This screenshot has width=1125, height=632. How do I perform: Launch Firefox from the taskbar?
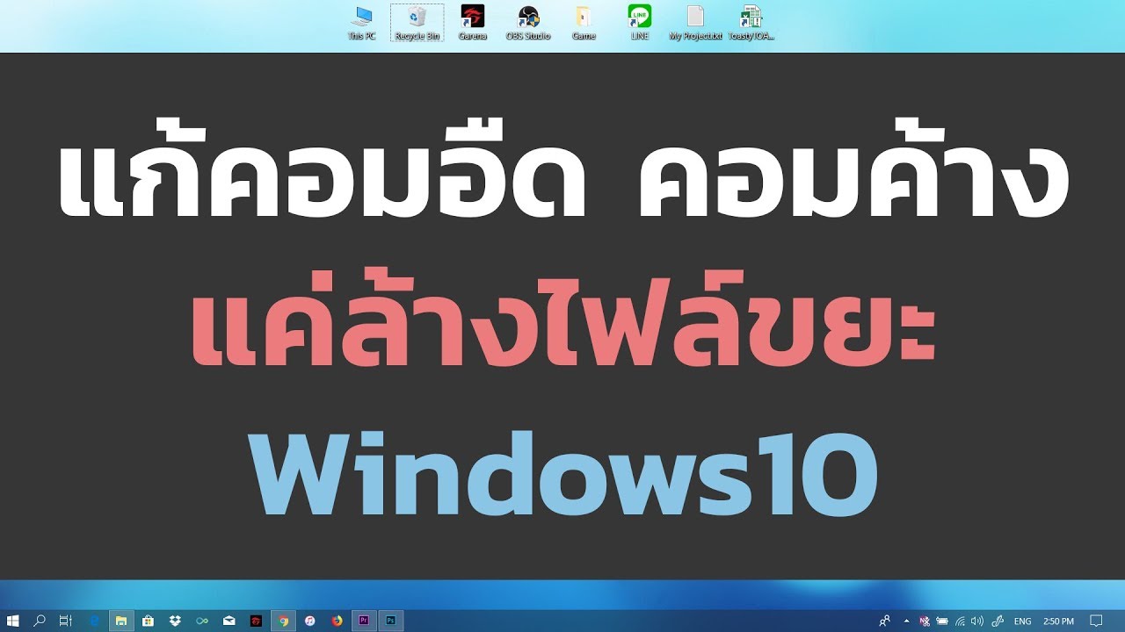(x=337, y=621)
